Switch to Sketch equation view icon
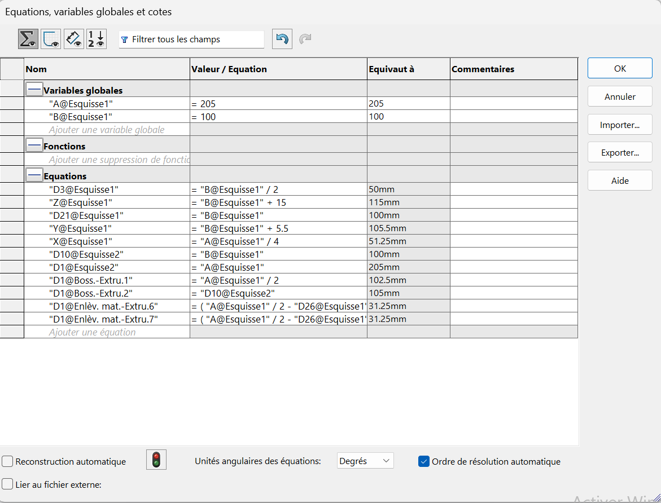This screenshot has height=503, width=661. (51, 39)
